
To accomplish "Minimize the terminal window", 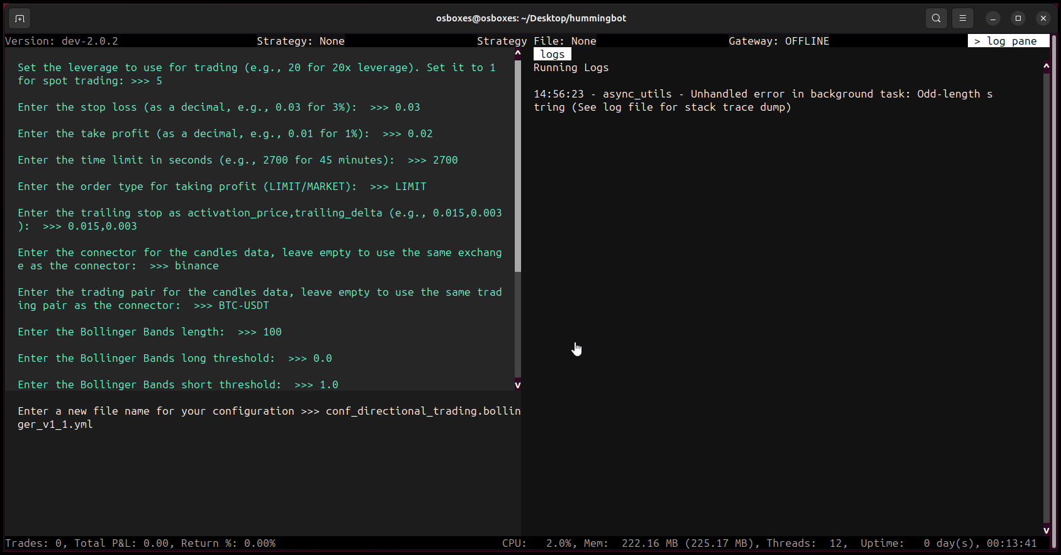I will 993,18.
